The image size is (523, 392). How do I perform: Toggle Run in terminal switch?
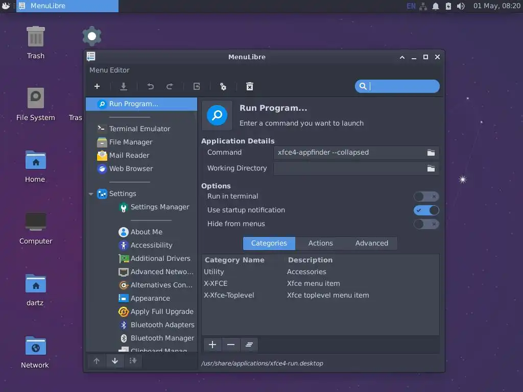point(426,197)
